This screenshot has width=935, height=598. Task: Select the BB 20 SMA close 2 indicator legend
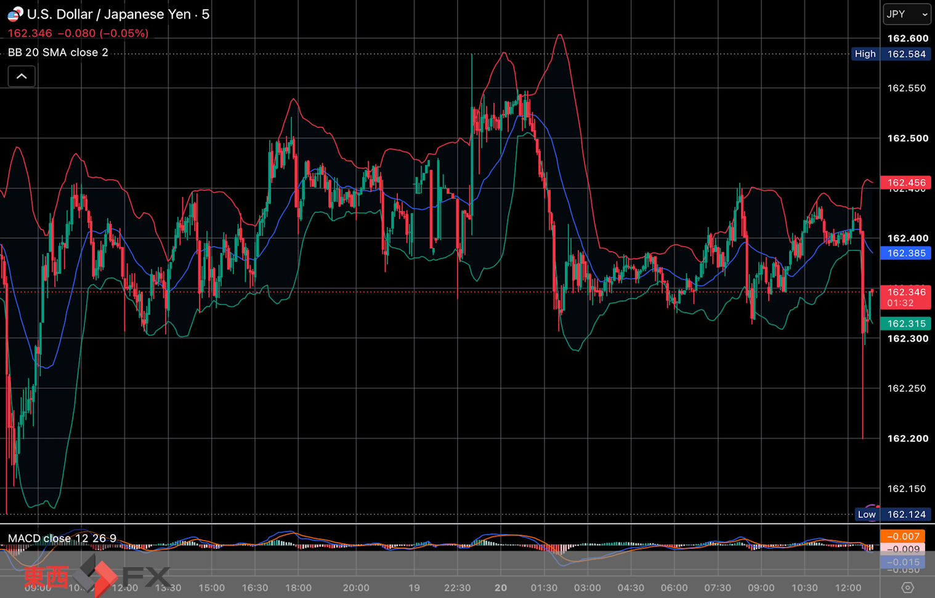tap(58, 52)
